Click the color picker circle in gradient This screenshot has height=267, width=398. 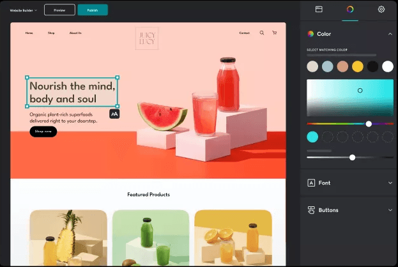(360, 90)
